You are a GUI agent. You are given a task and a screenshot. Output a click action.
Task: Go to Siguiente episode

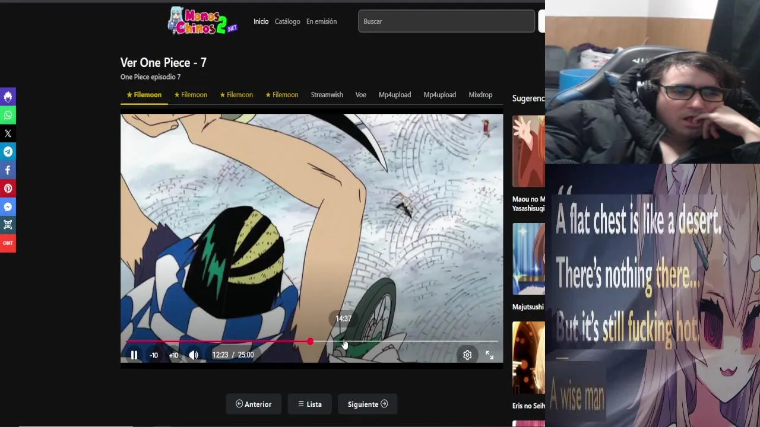pos(368,404)
